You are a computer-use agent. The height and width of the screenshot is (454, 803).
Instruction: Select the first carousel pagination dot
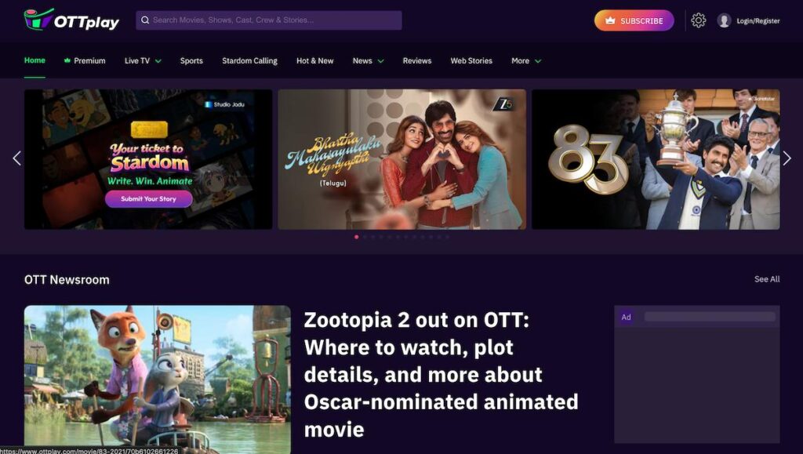[357, 237]
